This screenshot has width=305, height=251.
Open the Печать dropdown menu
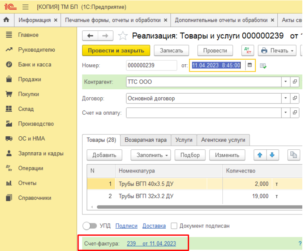[x=277, y=50]
